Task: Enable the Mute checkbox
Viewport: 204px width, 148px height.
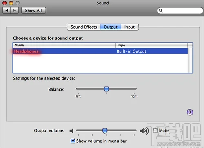Action: [155, 130]
